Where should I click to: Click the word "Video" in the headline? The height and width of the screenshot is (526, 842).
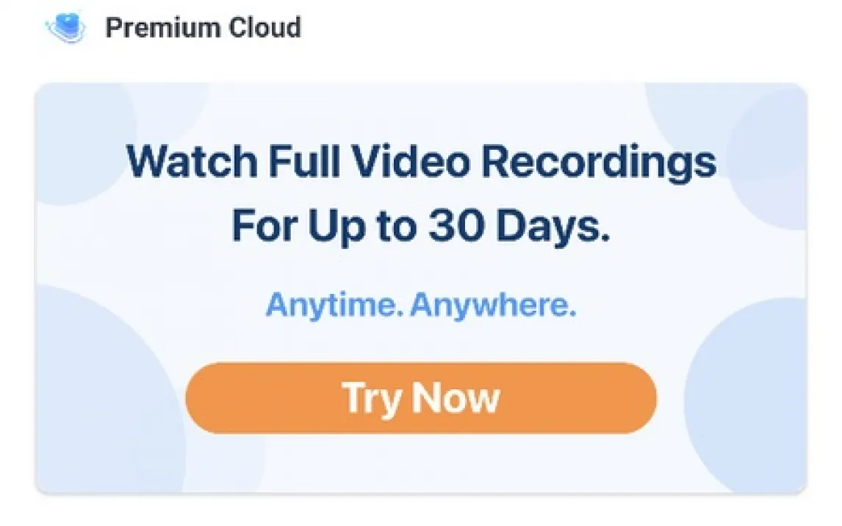(411, 161)
